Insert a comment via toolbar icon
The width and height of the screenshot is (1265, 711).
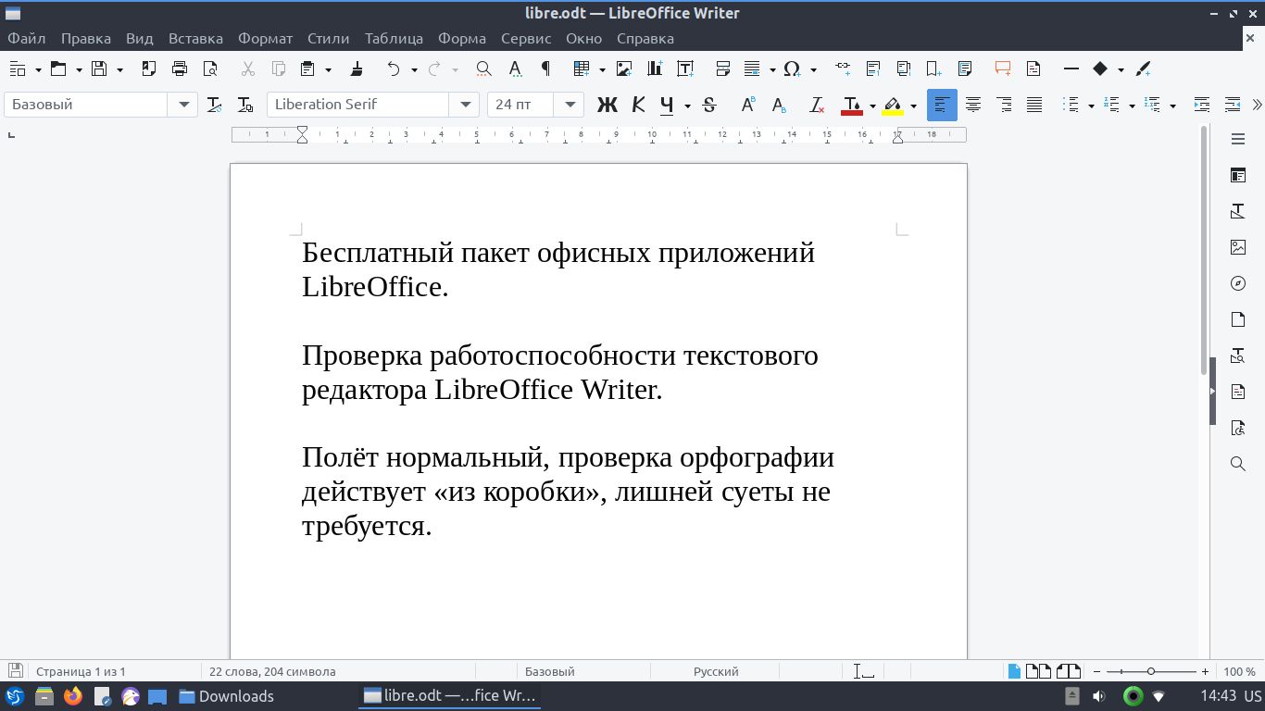1003,69
